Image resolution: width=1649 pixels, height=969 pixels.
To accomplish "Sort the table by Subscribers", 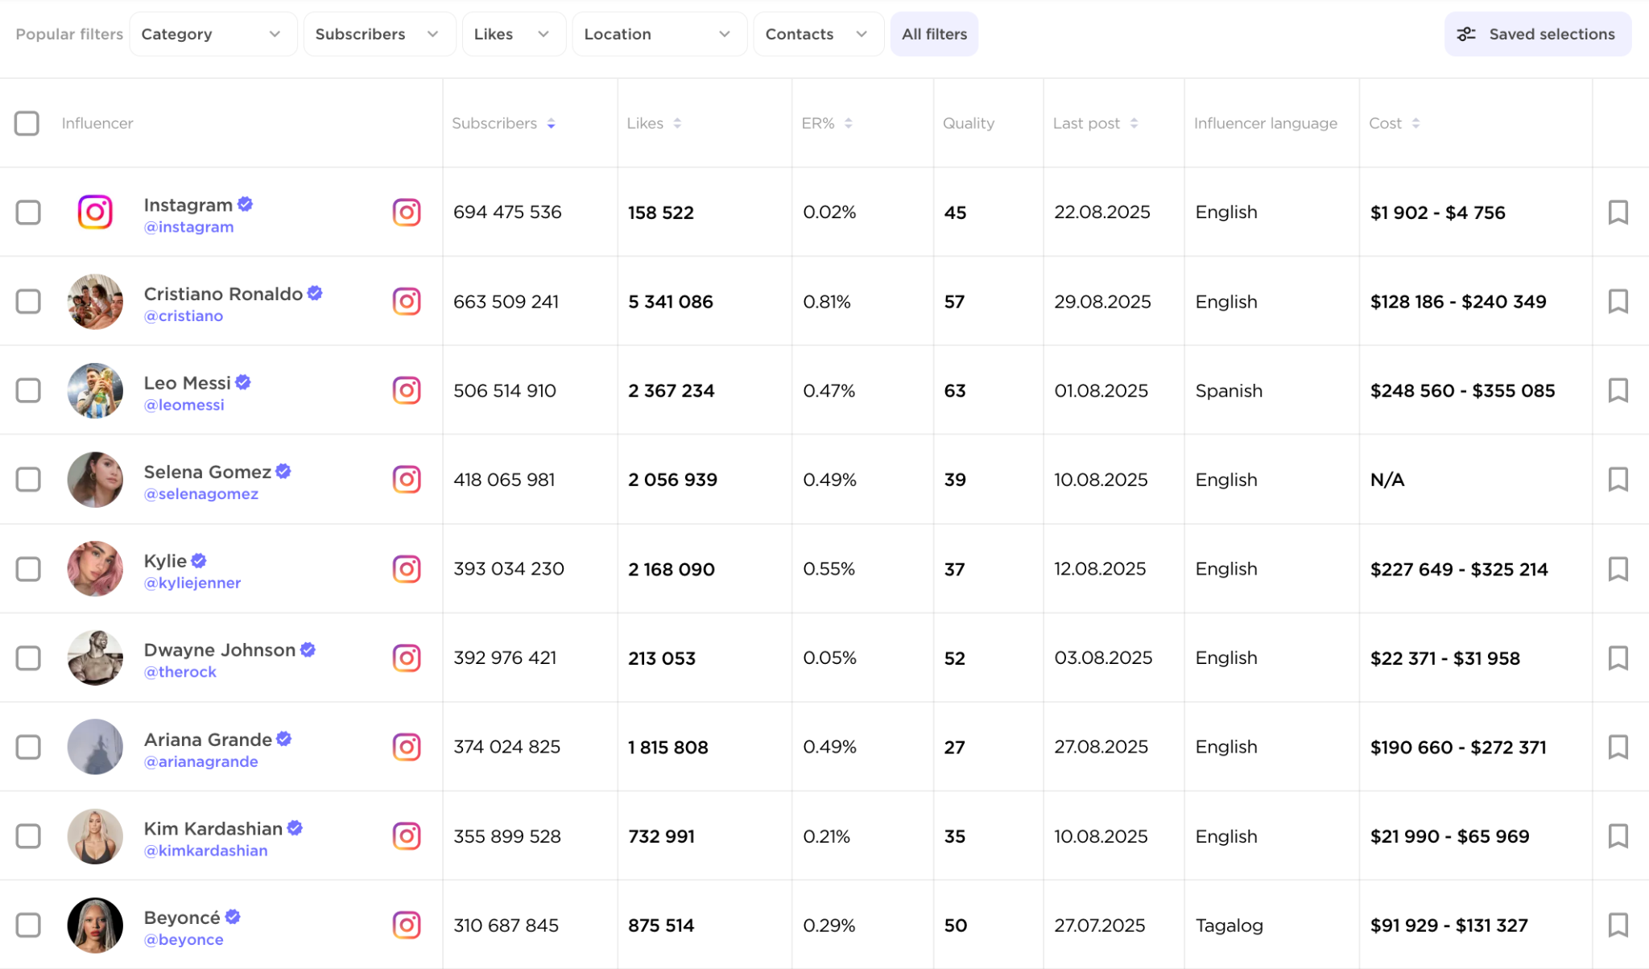I will (x=552, y=123).
